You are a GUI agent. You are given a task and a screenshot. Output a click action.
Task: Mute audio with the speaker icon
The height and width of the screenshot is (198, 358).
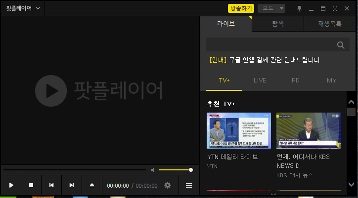pos(153,170)
